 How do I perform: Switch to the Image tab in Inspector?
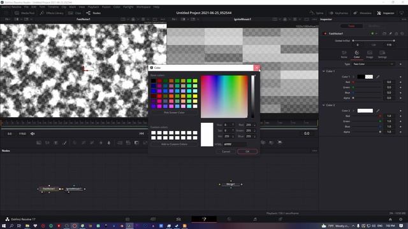tap(370, 55)
